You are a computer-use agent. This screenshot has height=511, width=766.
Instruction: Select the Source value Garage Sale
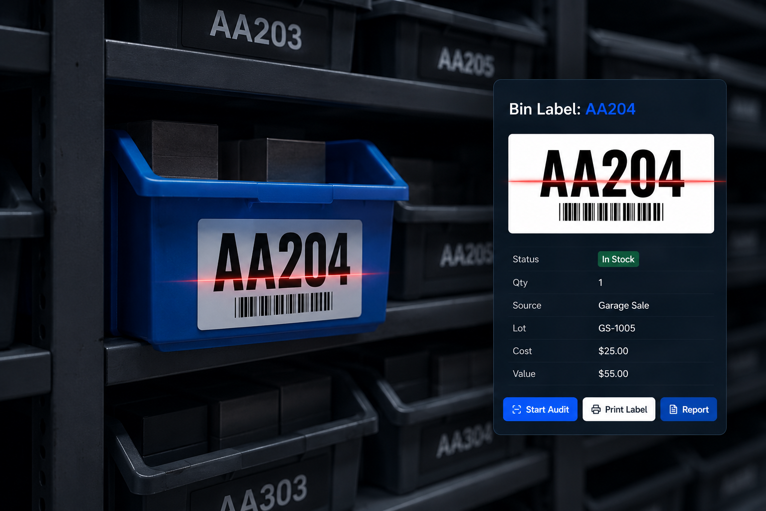tap(623, 305)
